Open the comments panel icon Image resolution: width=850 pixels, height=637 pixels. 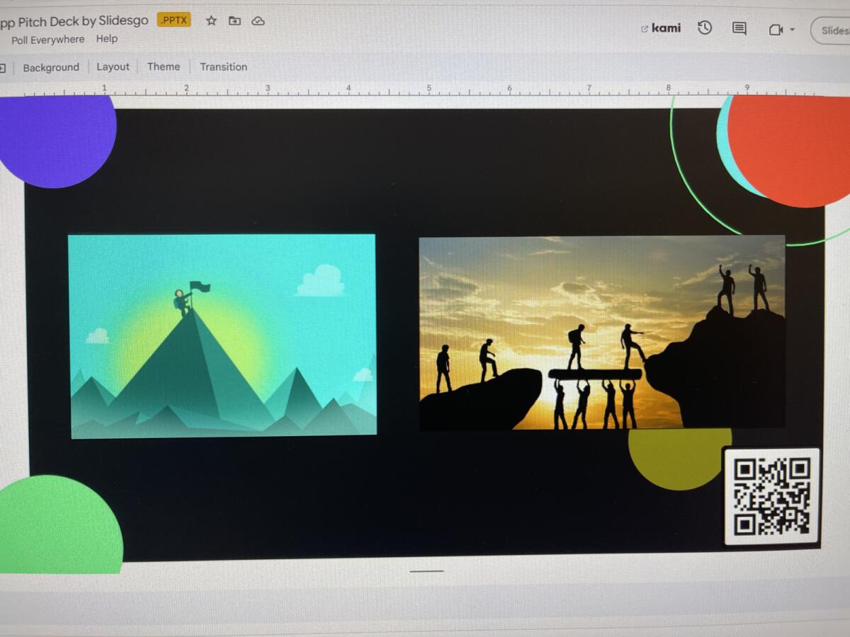pos(739,28)
